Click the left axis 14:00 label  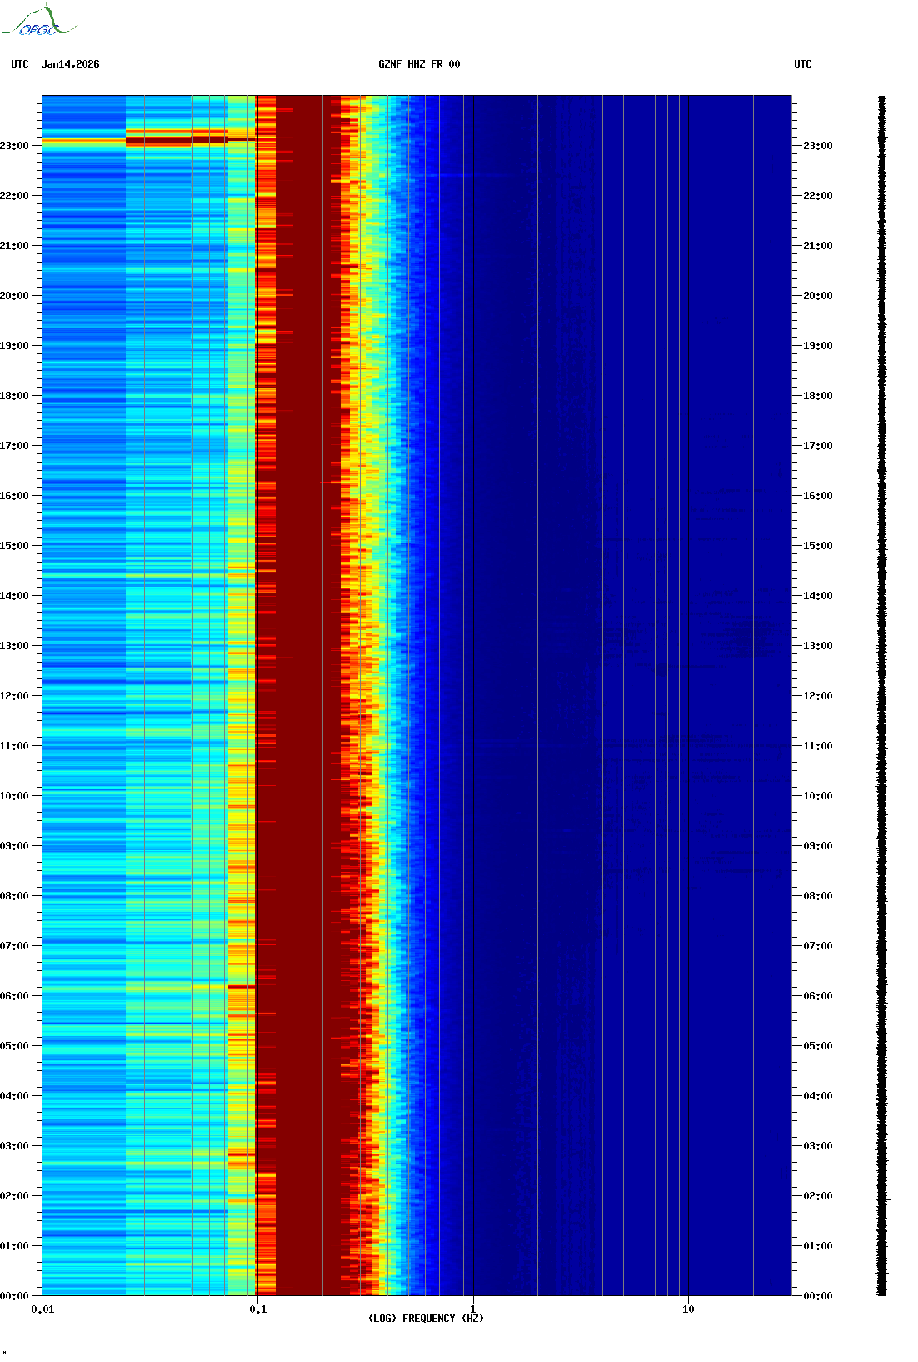click(14, 596)
